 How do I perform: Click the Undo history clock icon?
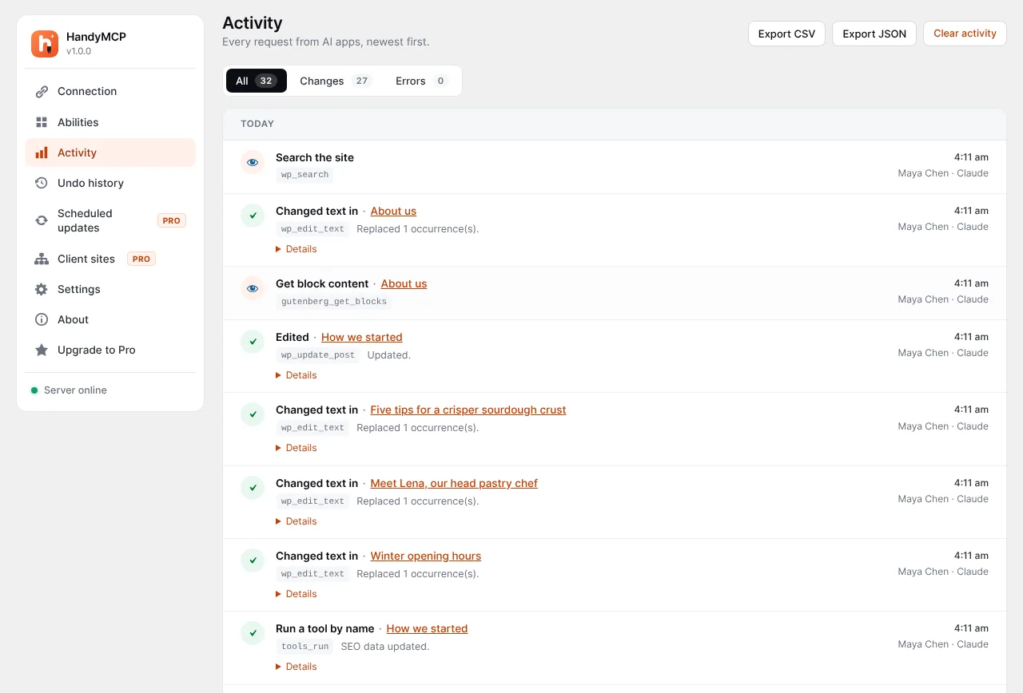click(42, 183)
